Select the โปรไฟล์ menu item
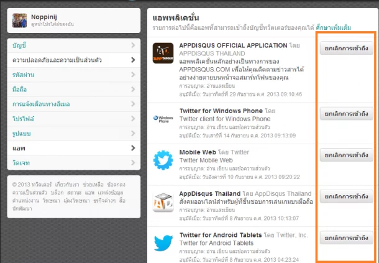Screen dimensions: 379x263 [74, 119]
